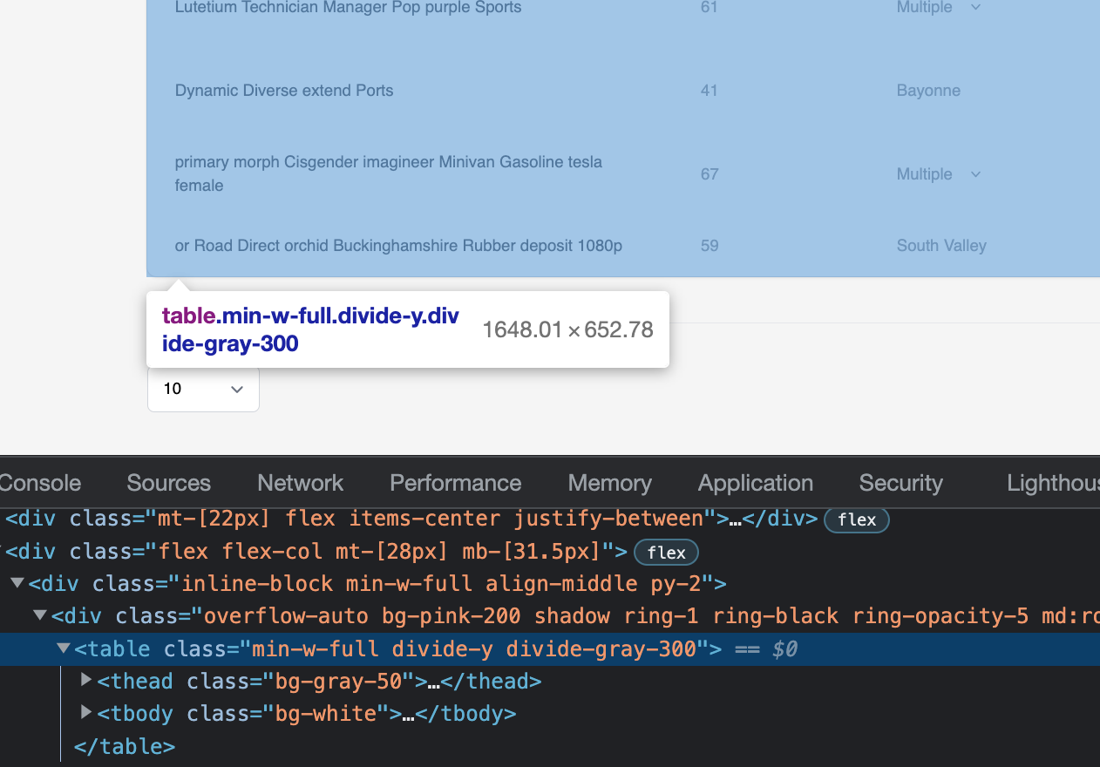Collapse the table min-w-full element node
The width and height of the screenshot is (1100, 767).
tap(63, 648)
